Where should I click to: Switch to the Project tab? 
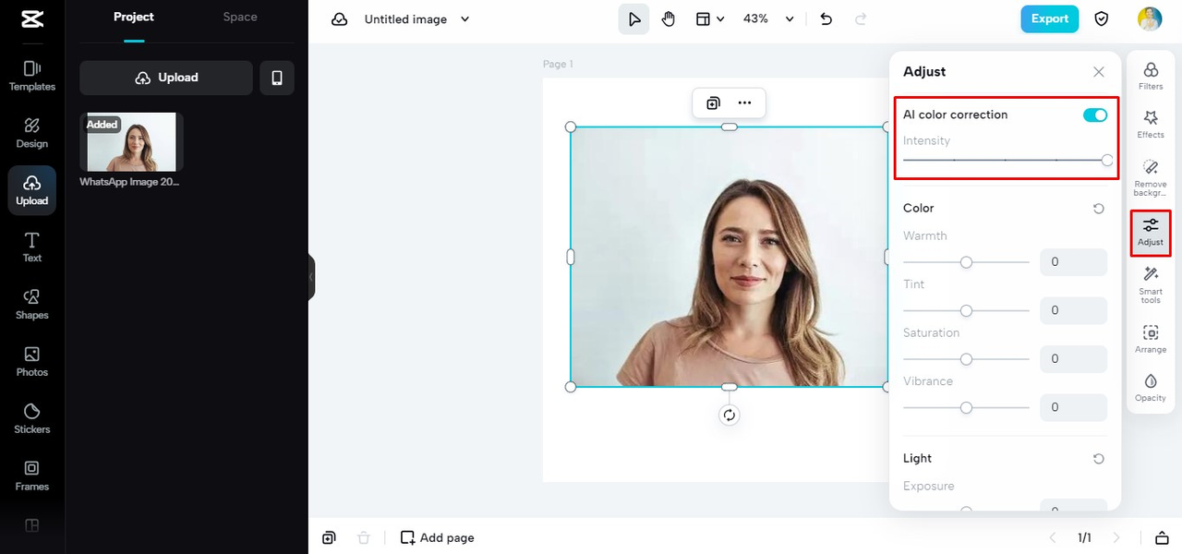click(134, 17)
